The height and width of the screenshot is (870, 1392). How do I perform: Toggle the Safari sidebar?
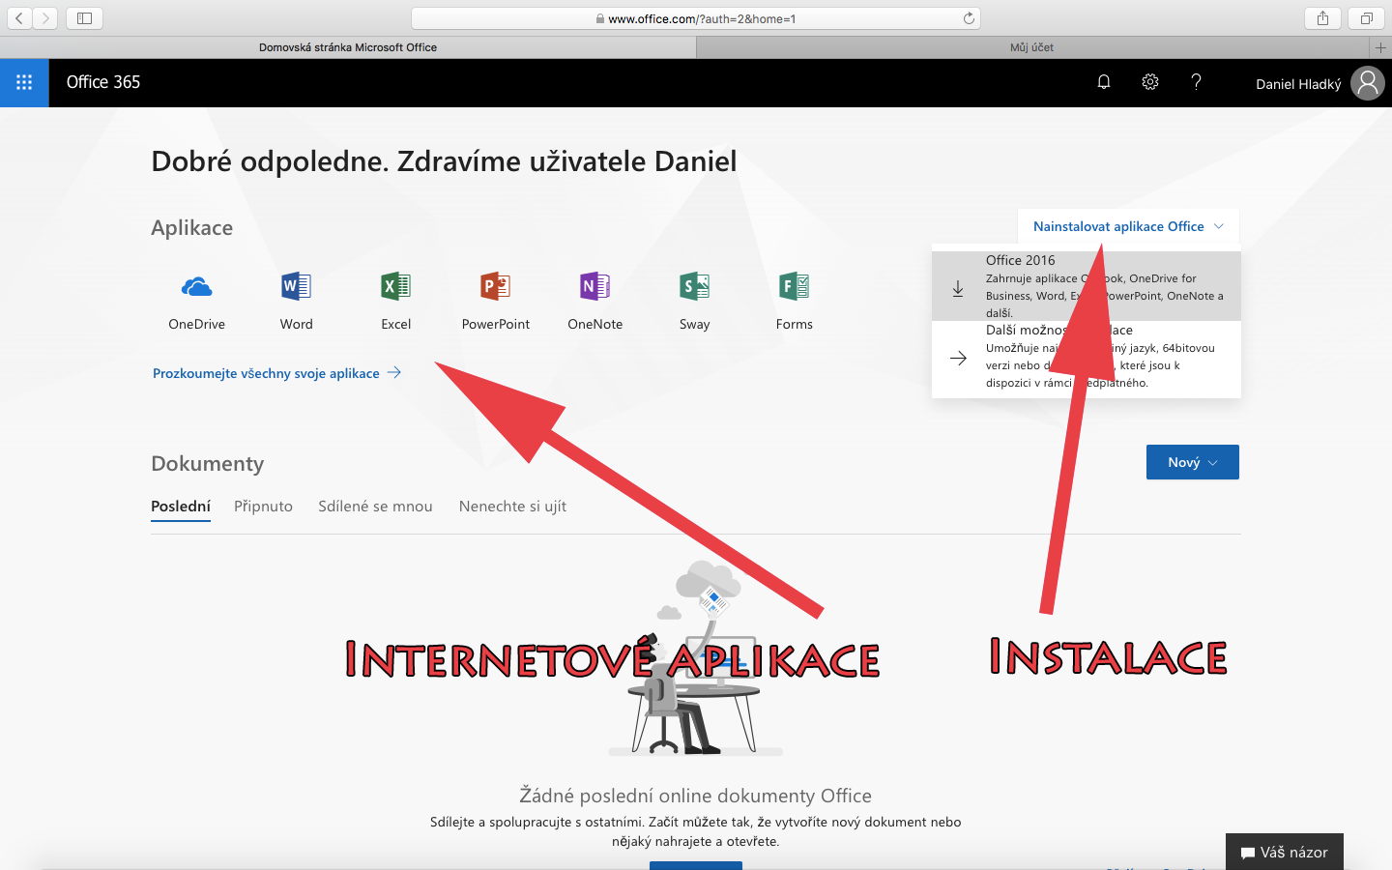point(84,18)
